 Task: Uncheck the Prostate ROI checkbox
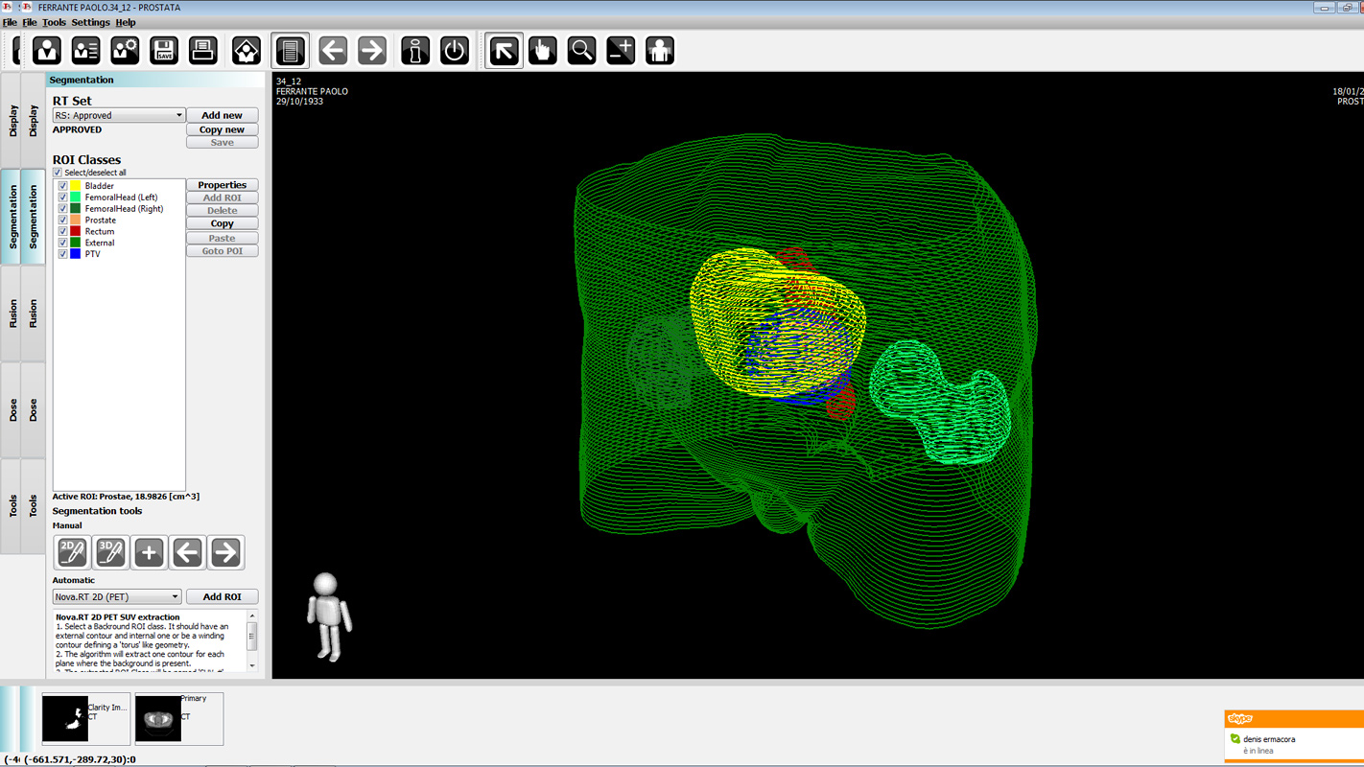tap(63, 221)
